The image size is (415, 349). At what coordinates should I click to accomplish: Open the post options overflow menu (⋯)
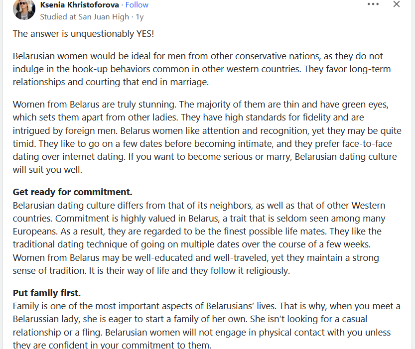[373, 4]
